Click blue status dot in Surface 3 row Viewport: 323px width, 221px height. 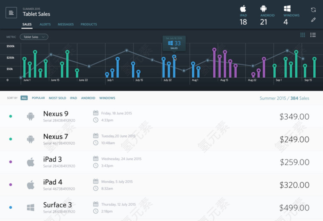pos(11,207)
